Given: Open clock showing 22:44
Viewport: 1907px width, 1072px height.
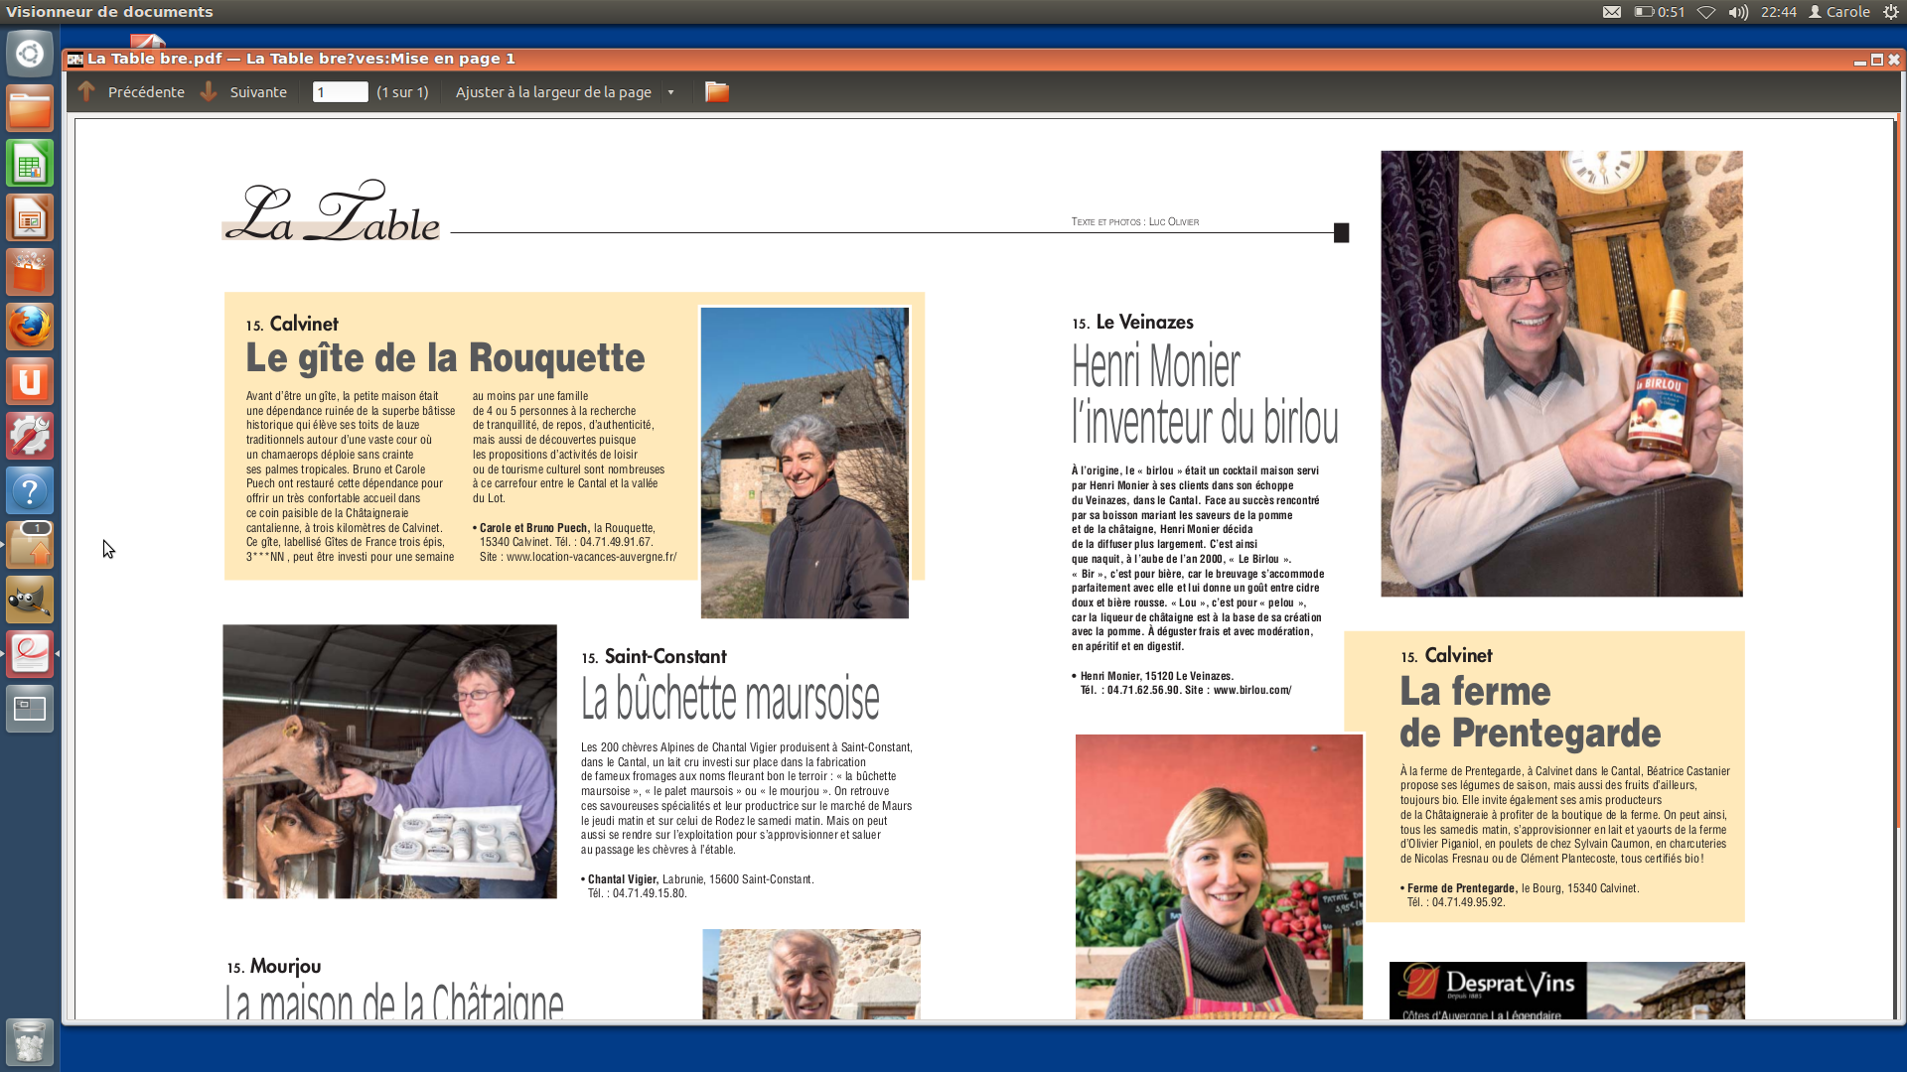Looking at the screenshot, I should click(1779, 12).
